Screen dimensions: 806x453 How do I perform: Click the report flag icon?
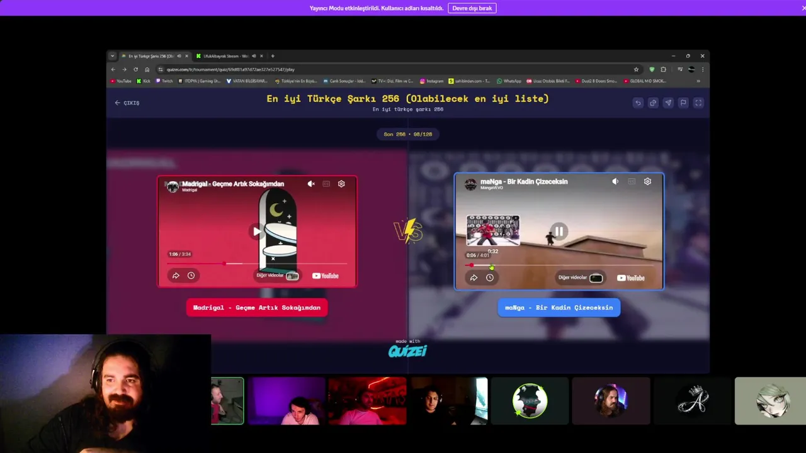[683, 103]
